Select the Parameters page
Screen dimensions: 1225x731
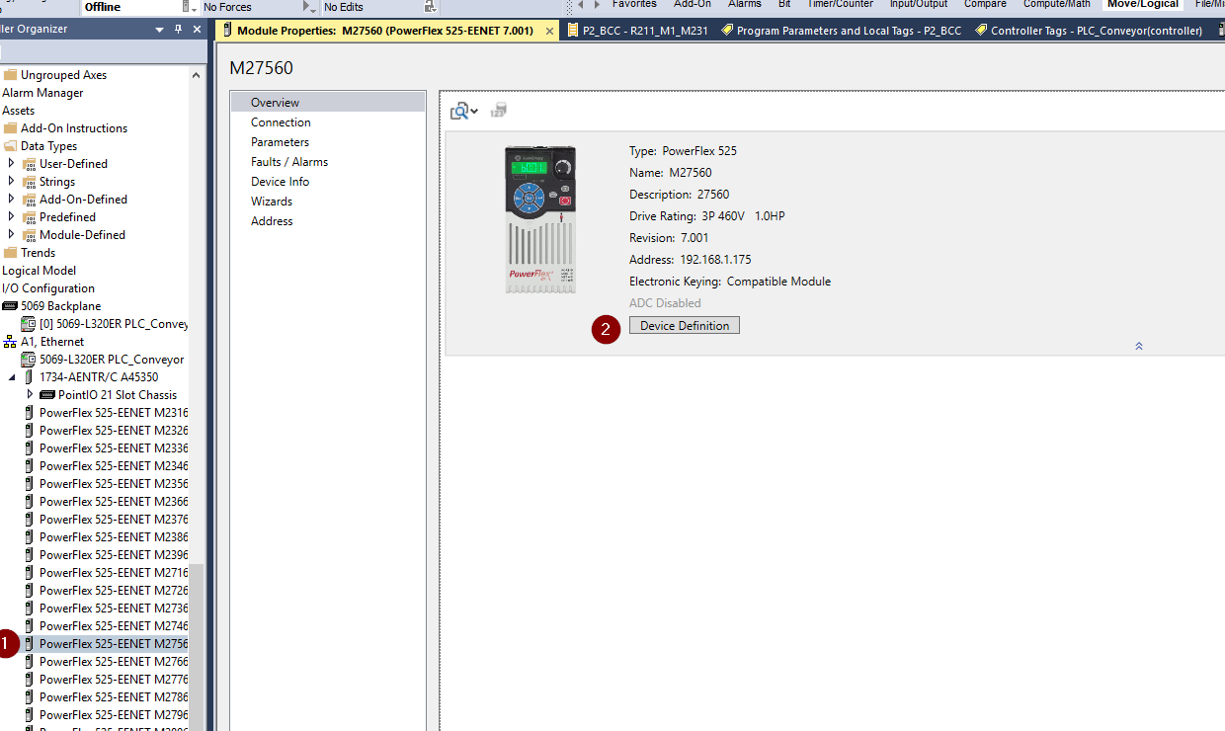(x=280, y=142)
